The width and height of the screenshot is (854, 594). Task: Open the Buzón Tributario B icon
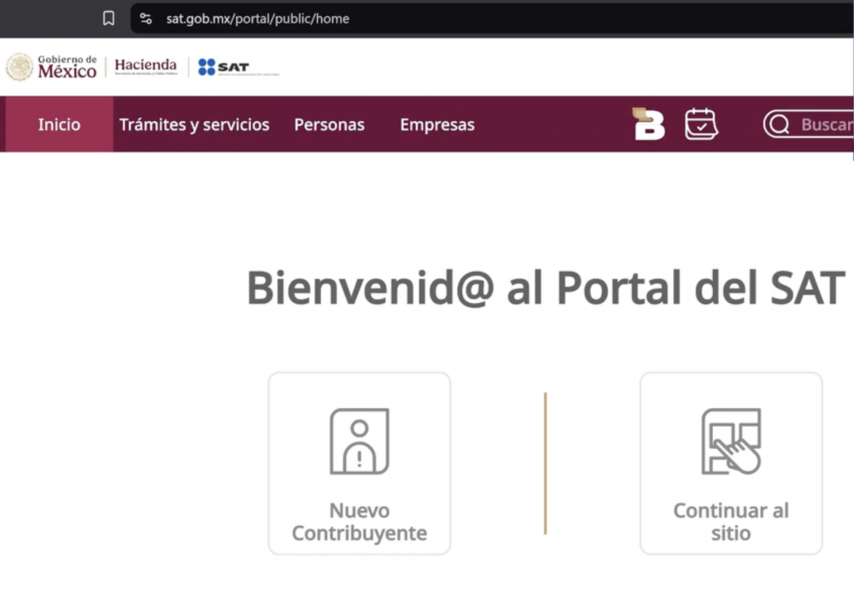click(648, 124)
